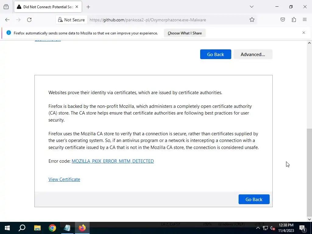Click Choose What I Share
This screenshot has width=312, height=234.
(x=185, y=33)
